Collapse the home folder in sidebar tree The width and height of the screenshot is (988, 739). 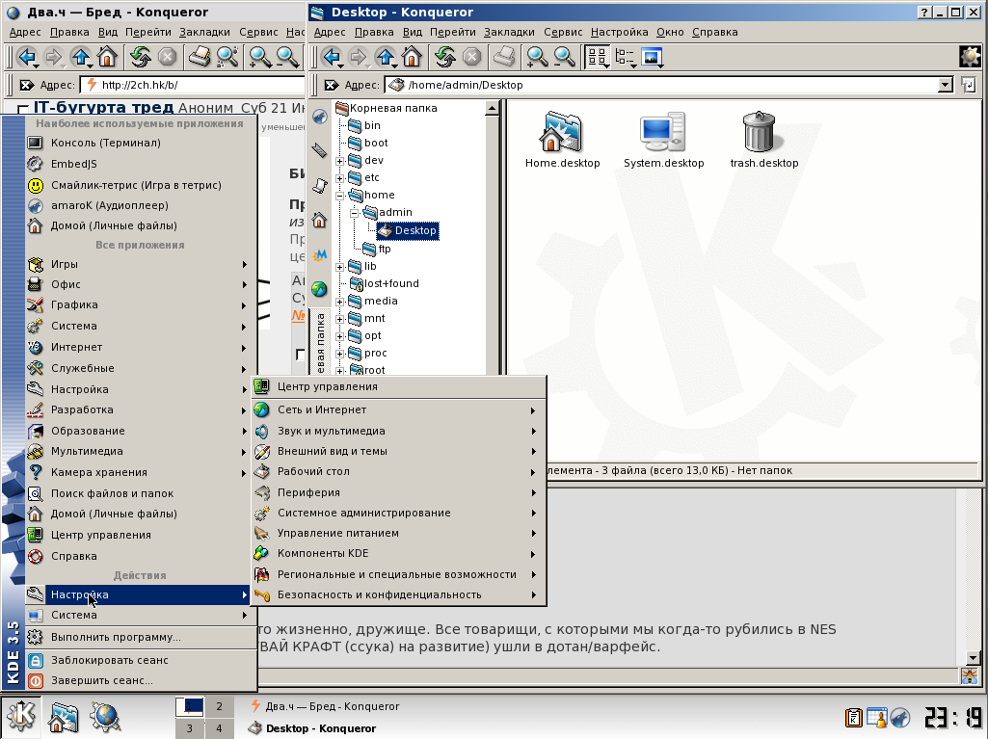pyautogui.click(x=340, y=196)
